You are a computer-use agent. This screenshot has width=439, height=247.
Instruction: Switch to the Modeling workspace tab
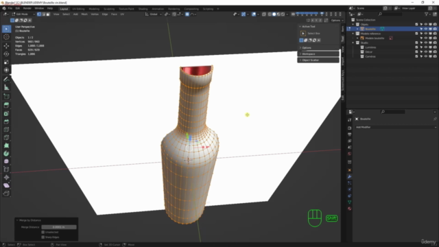click(x=94, y=9)
